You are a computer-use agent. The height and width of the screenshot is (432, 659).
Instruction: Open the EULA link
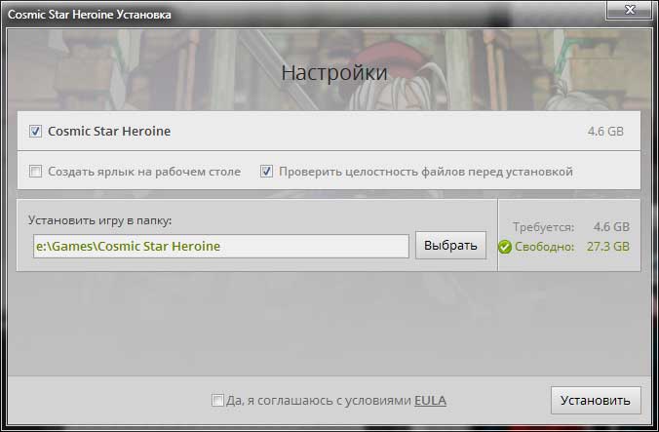430,401
